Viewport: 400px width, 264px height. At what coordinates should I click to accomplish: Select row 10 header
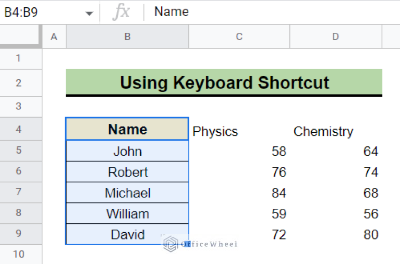[x=19, y=254]
